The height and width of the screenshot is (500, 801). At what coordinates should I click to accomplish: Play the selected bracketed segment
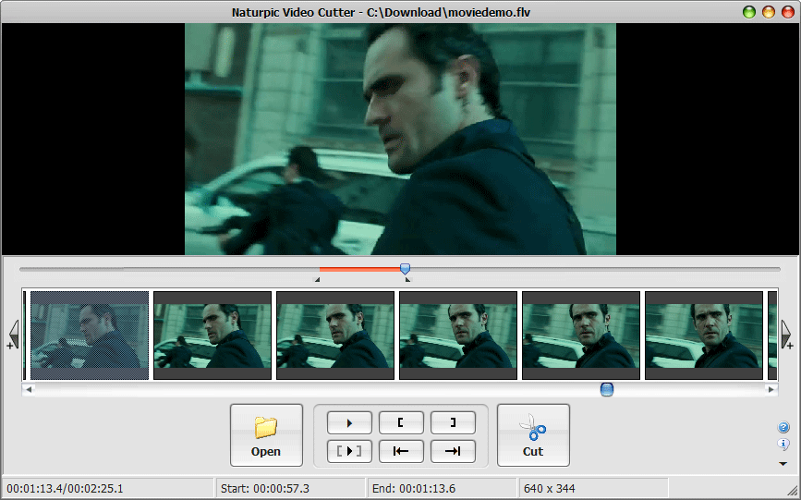pyautogui.click(x=349, y=451)
